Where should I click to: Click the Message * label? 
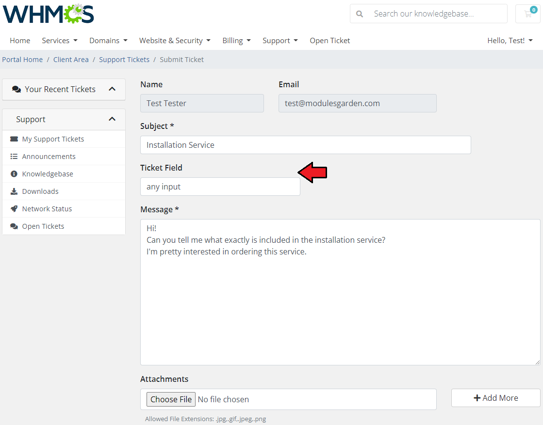coord(160,209)
